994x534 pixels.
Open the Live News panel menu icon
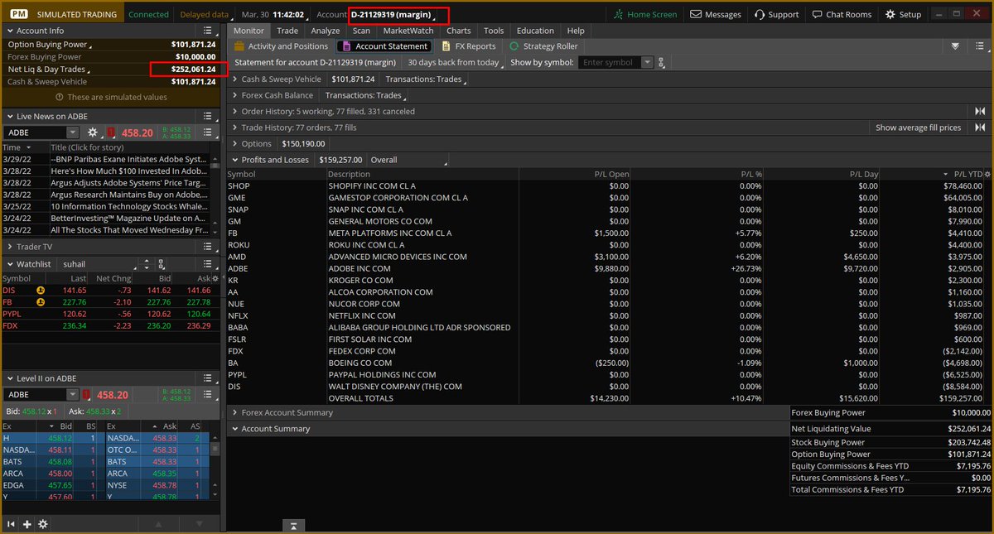[x=210, y=117]
